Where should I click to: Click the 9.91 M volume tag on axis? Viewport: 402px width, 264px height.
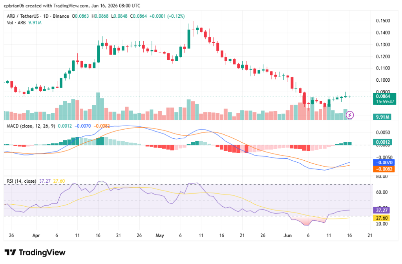click(x=382, y=117)
